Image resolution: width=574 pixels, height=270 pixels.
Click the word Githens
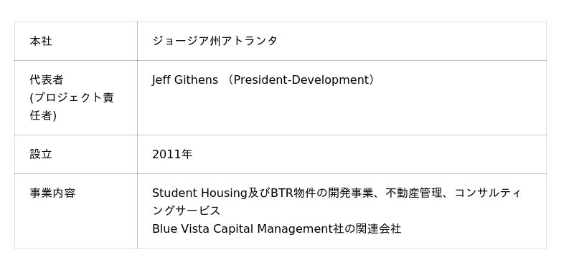click(196, 79)
